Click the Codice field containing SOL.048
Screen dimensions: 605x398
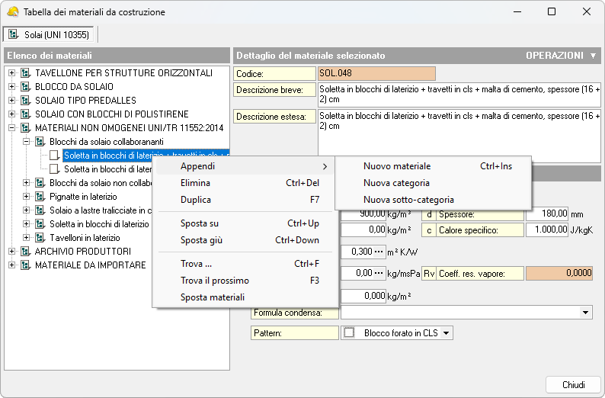(x=376, y=74)
